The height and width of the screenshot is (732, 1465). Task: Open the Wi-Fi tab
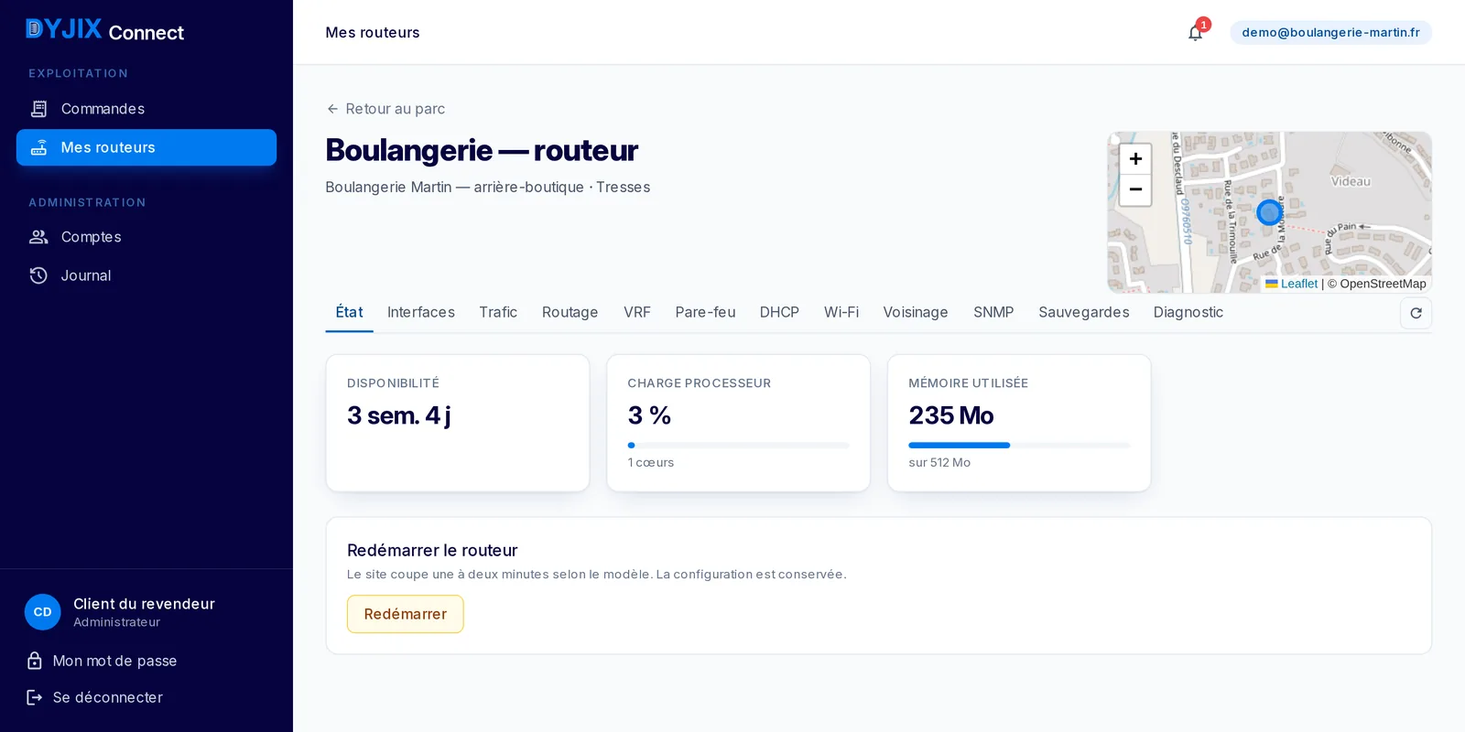point(841,312)
